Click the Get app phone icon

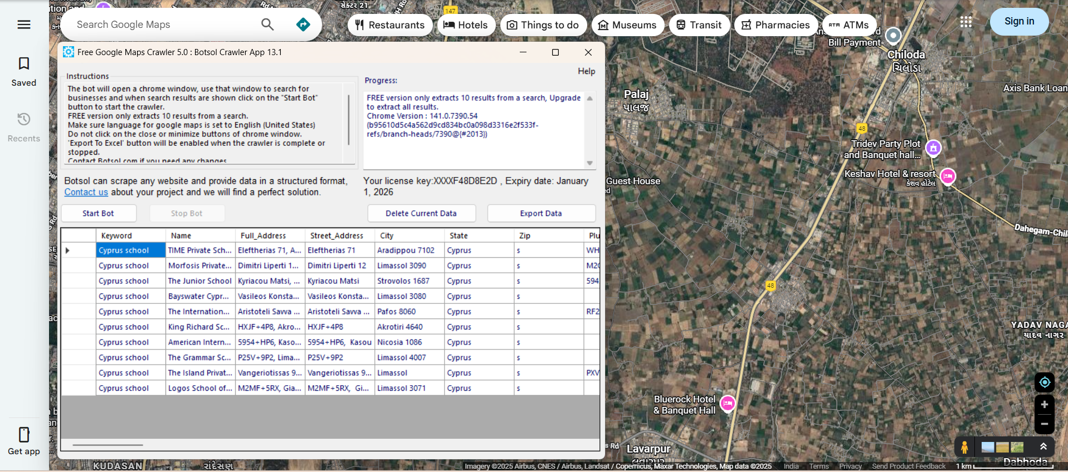(24, 435)
